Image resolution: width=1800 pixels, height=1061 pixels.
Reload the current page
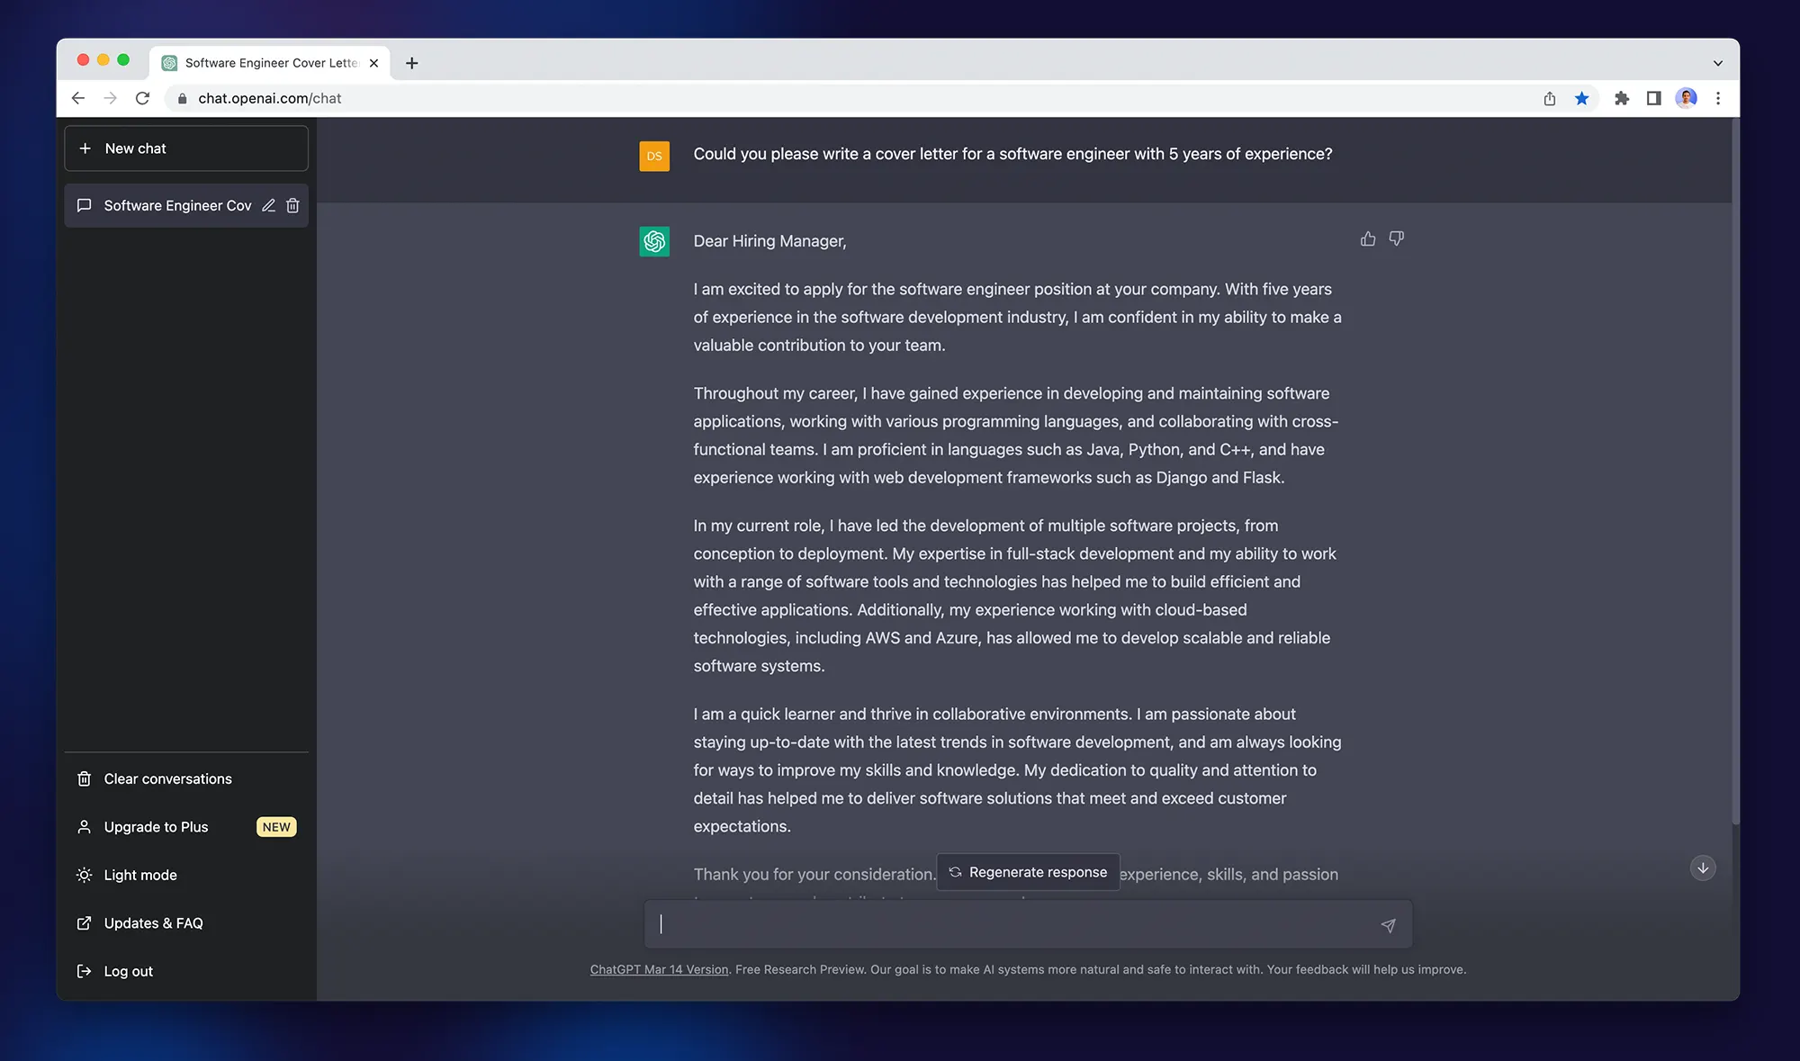(142, 98)
